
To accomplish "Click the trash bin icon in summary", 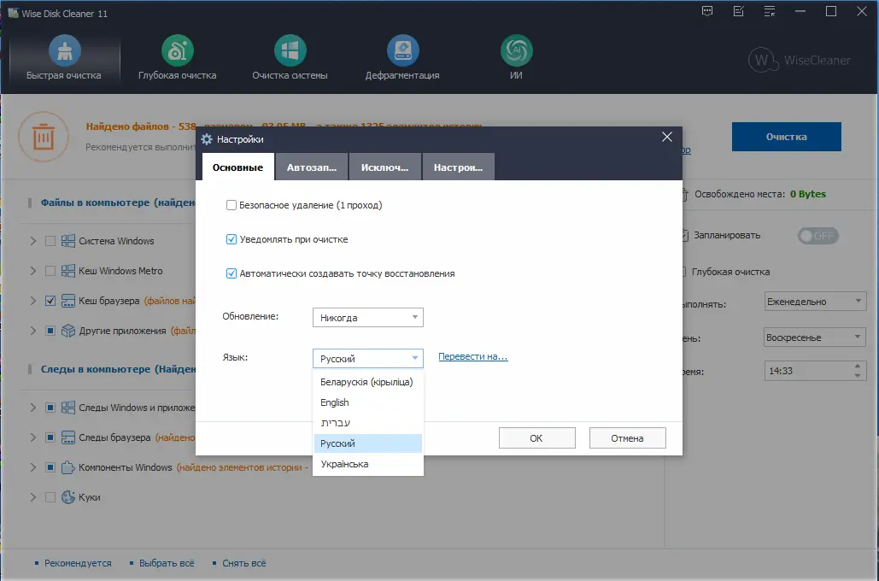I will point(44,137).
